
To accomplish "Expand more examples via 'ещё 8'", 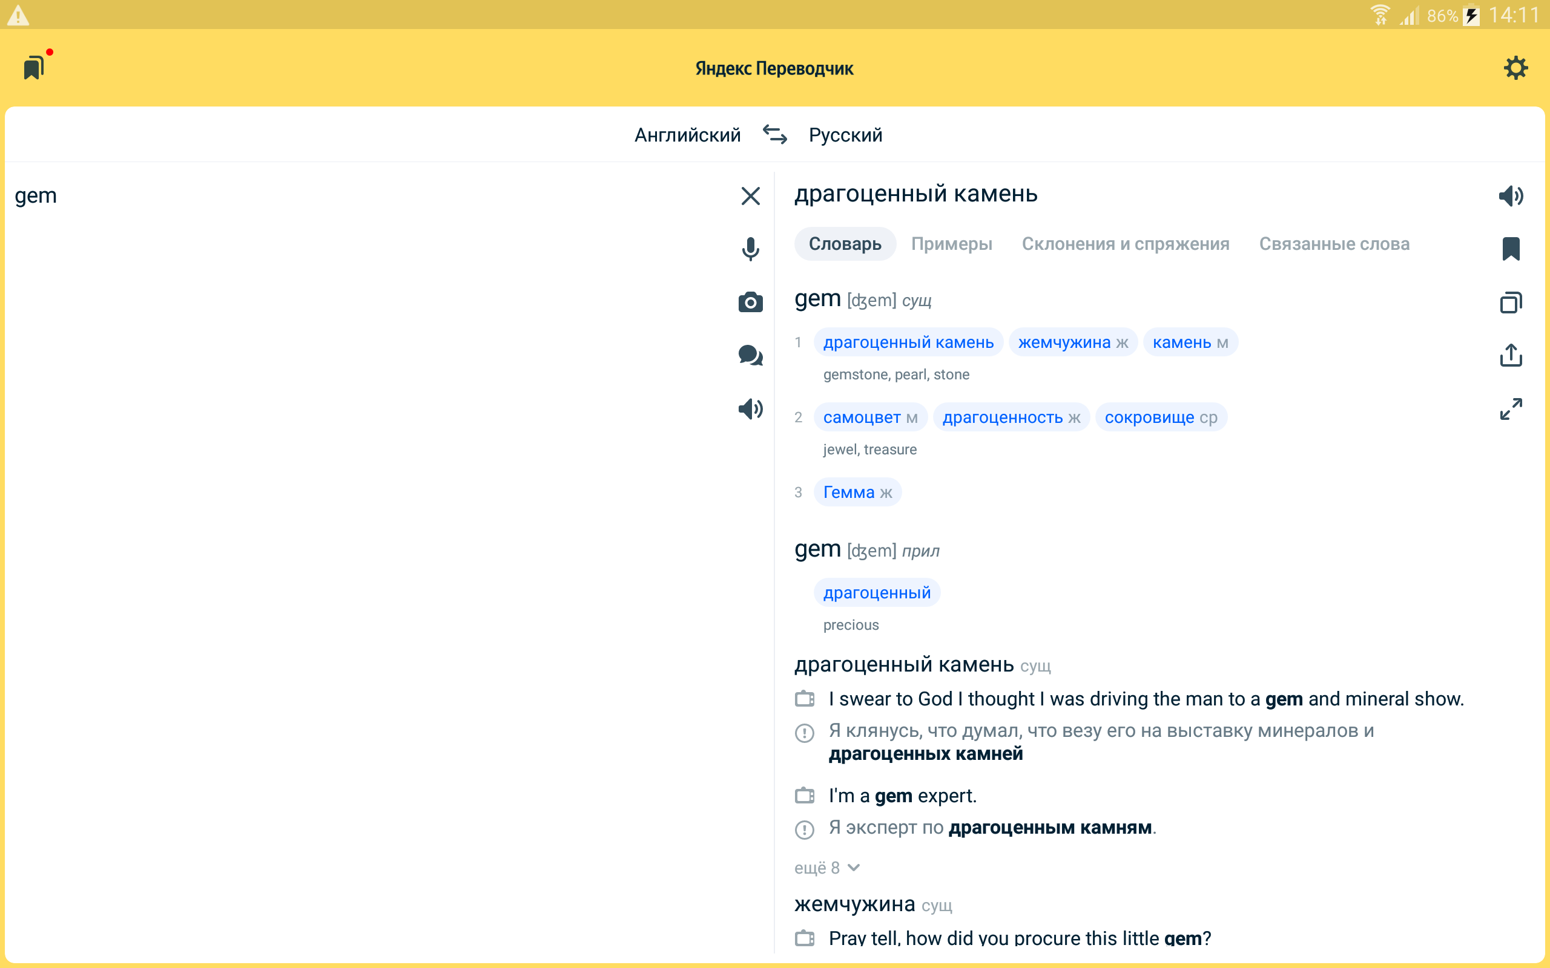I will pyautogui.click(x=826, y=868).
